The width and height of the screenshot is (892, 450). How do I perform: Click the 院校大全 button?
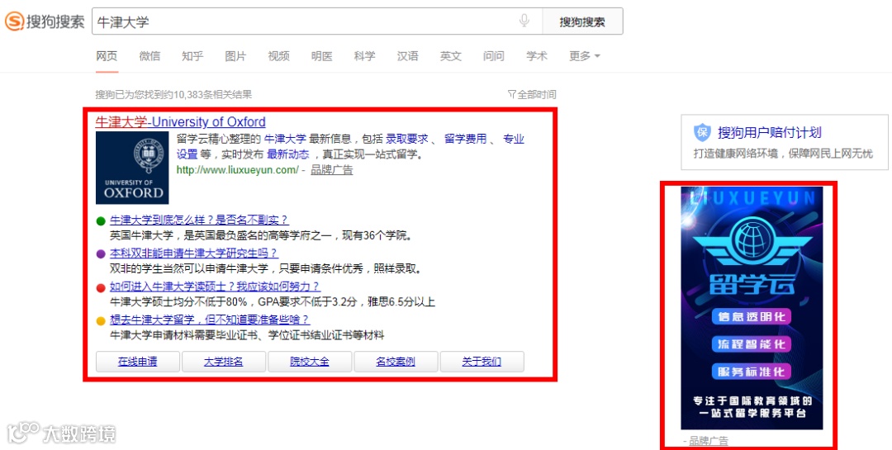(310, 362)
